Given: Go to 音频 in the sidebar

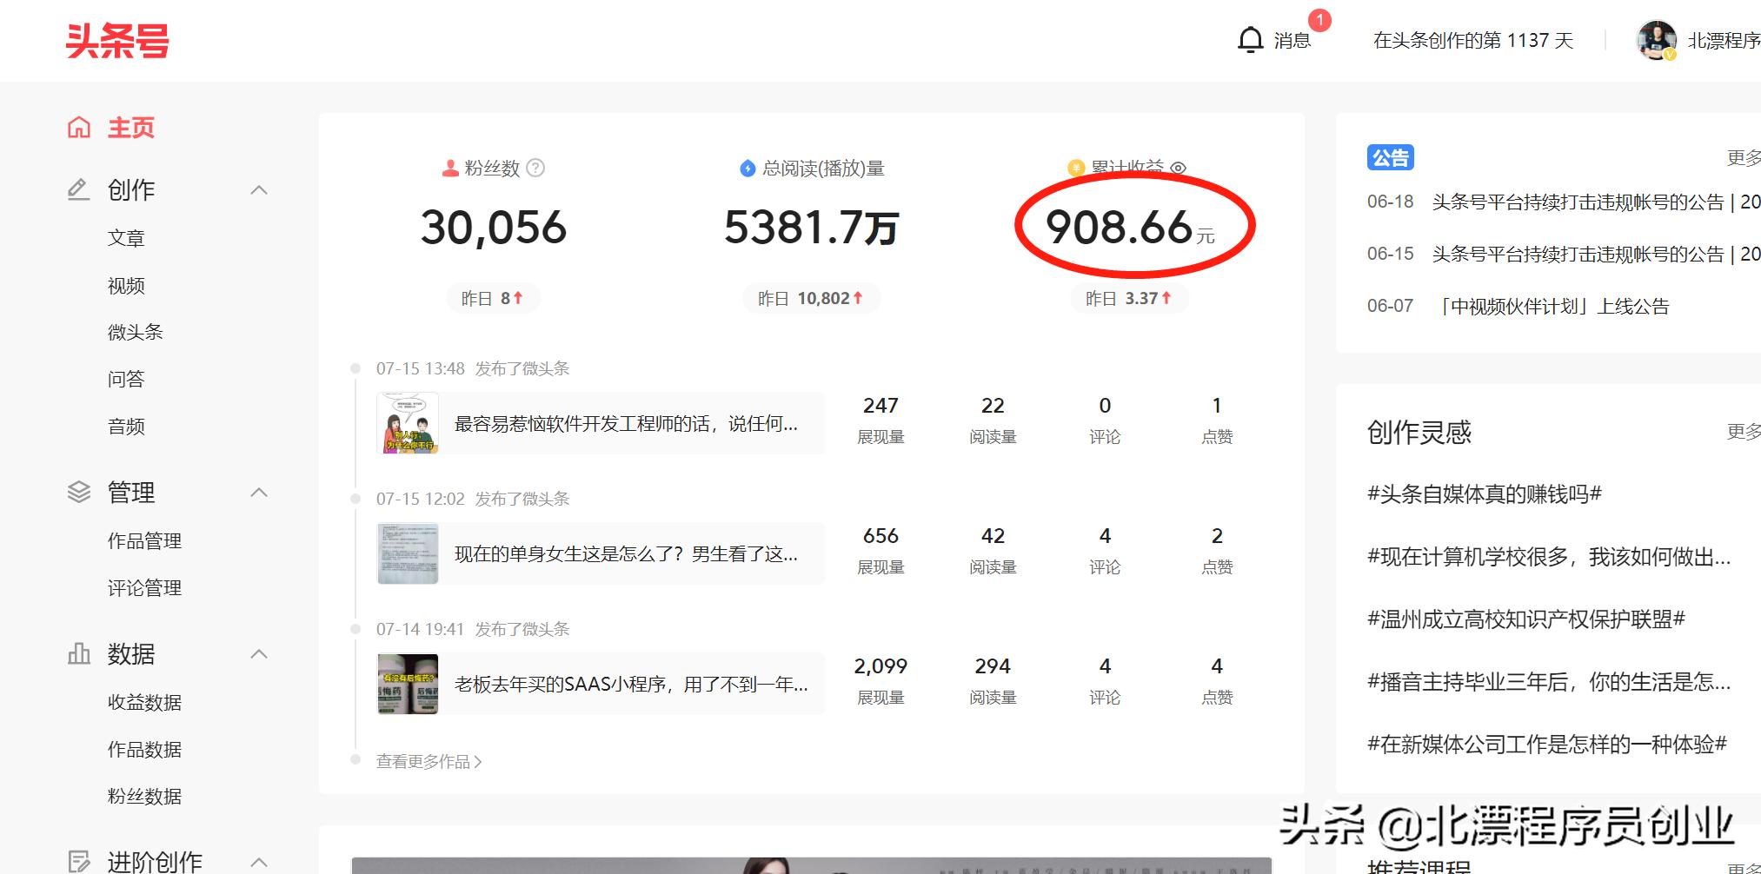Looking at the screenshot, I should (x=126, y=427).
